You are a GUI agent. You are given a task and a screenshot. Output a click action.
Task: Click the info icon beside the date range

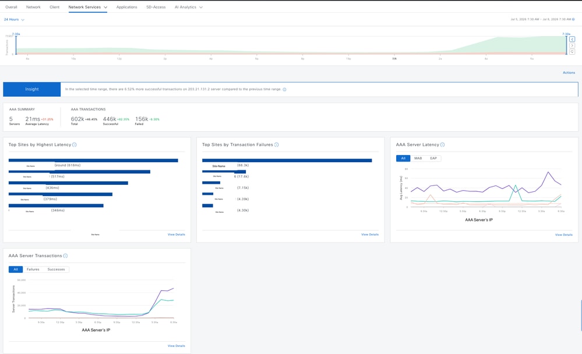(573, 19)
